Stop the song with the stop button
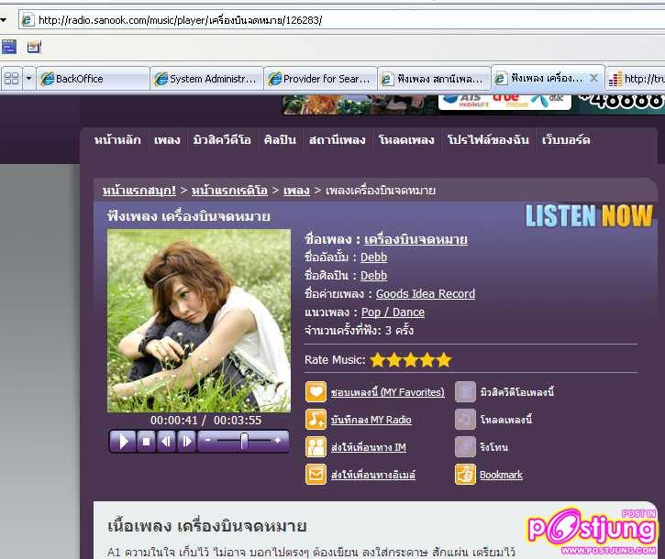Image resolution: width=665 pixels, height=559 pixels. [146, 442]
